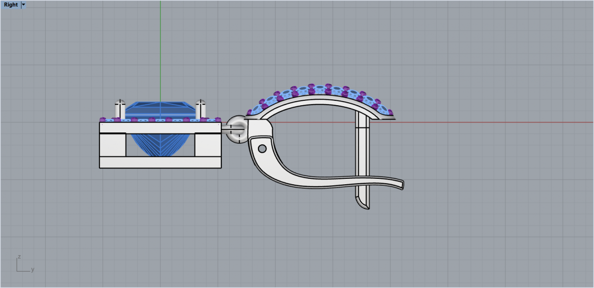
Task: Select the right block inside basket
Action: point(207,145)
